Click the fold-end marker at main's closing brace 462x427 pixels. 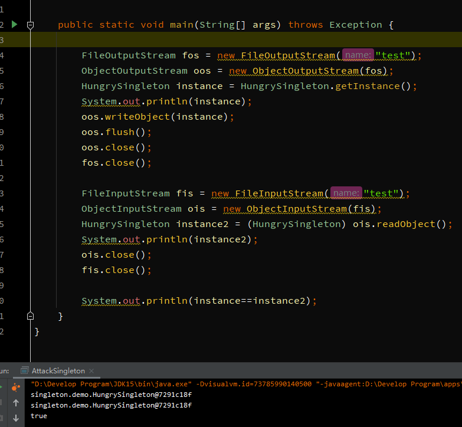(30, 316)
